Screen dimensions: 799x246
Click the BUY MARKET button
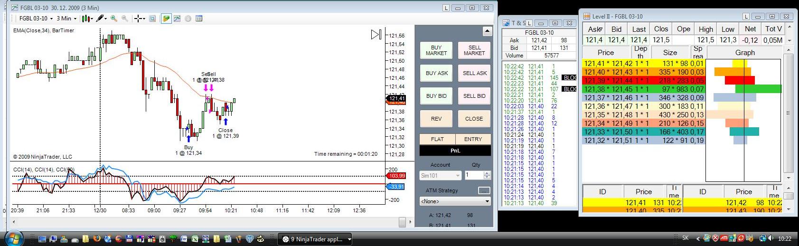point(436,50)
